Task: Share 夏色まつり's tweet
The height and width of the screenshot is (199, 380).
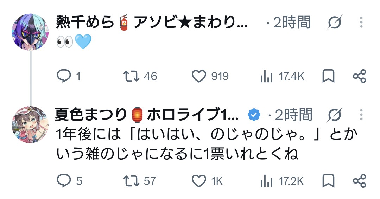Action: (359, 181)
